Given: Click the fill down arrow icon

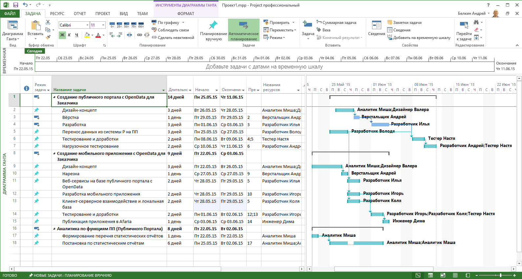Looking at the screenshot, I should [x=476, y=37].
